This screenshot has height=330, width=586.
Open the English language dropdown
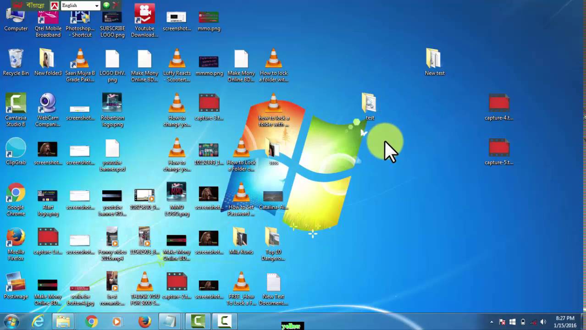pyautogui.click(x=80, y=5)
